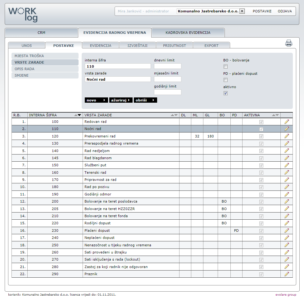
Task: Select OPIS RADA in side menu
Action: (x=45, y=69)
